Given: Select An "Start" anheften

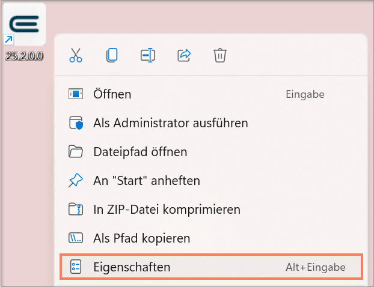Looking at the screenshot, I should (x=211, y=181).
